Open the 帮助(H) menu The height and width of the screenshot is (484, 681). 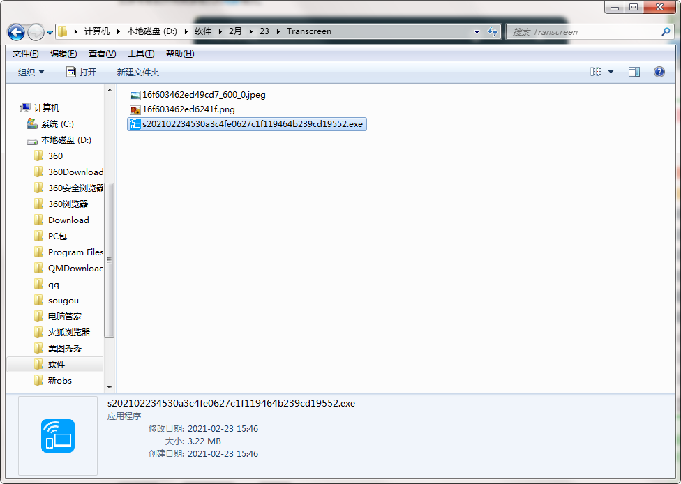click(x=180, y=54)
